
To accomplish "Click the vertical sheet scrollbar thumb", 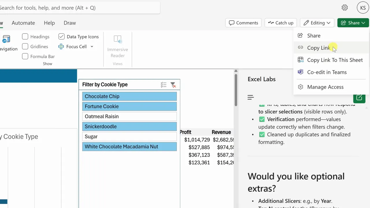I will pos(236,90).
